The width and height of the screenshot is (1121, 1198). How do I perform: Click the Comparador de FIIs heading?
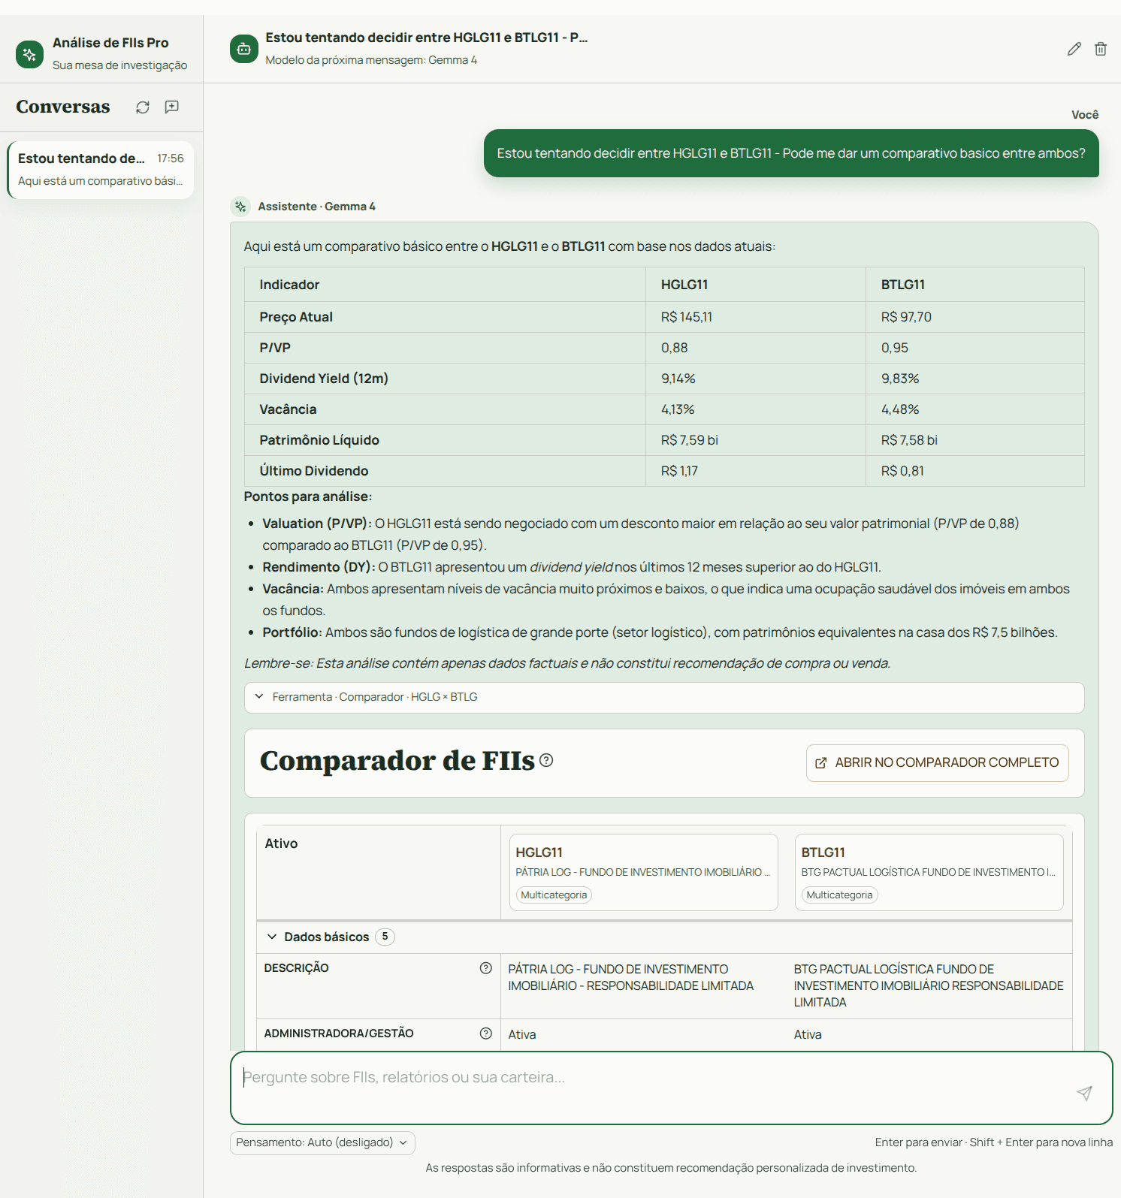tap(397, 761)
